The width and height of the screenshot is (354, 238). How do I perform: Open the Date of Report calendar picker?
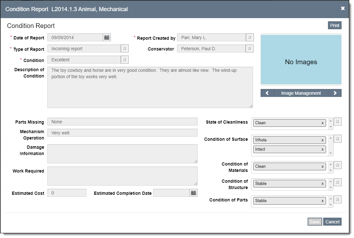[107, 37]
